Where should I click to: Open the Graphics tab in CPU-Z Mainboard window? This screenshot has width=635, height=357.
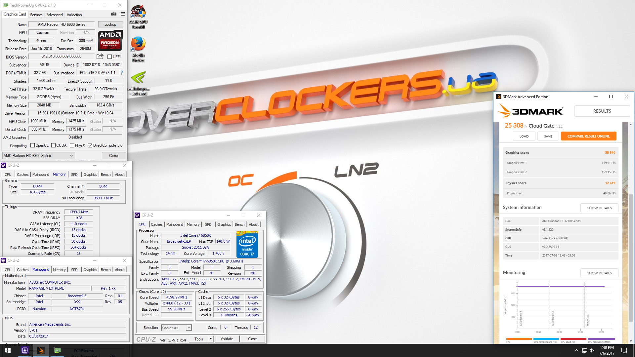(90, 270)
